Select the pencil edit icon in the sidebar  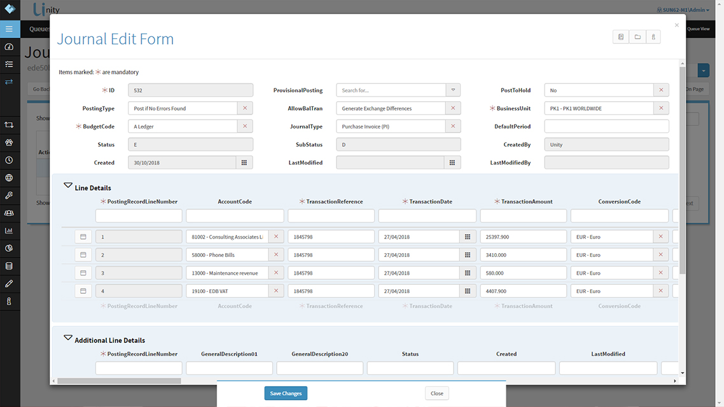pos(9,284)
